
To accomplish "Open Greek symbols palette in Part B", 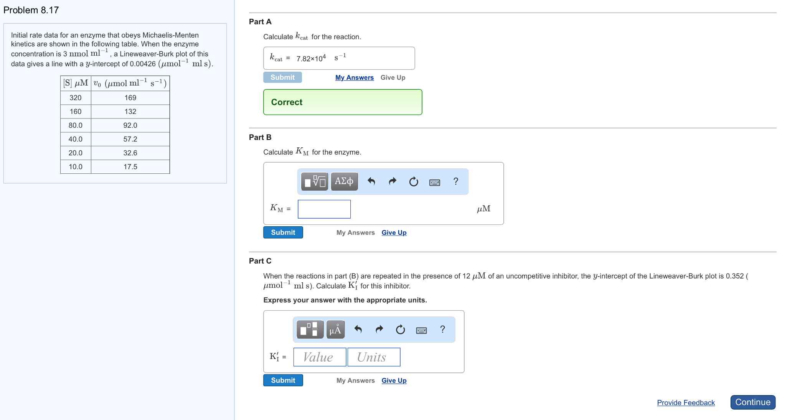I will point(344,181).
